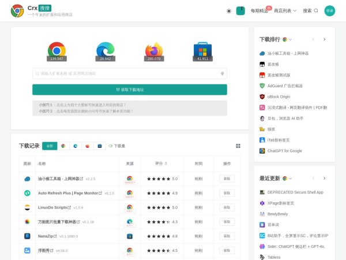The width and height of the screenshot is (346, 260).
Task: Click the Auto Refresh Plus app icon
Action: point(27,193)
